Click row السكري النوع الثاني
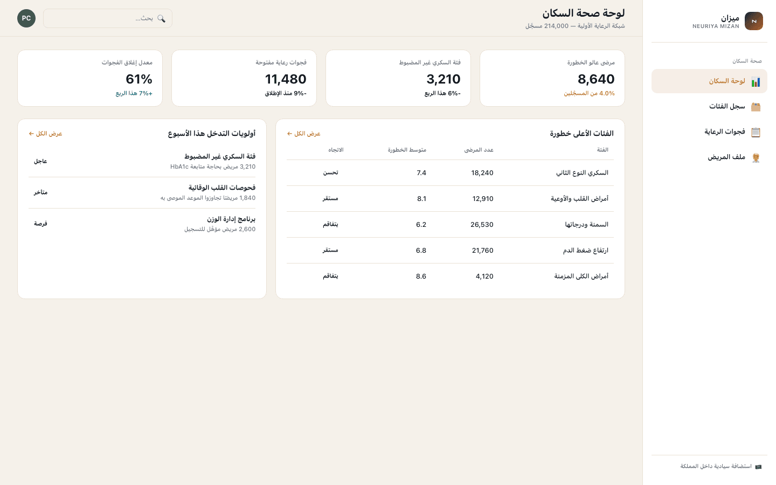 click(x=450, y=173)
